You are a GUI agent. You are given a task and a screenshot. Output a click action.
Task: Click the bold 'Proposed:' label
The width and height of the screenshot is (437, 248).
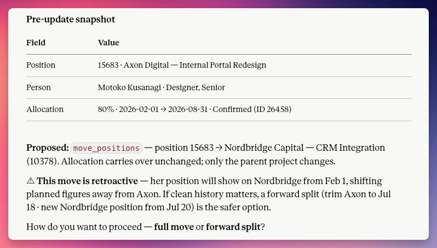(x=48, y=148)
